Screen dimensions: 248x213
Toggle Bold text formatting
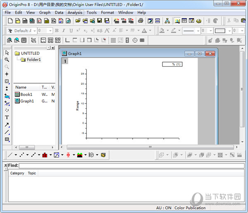[x=57, y=31]
